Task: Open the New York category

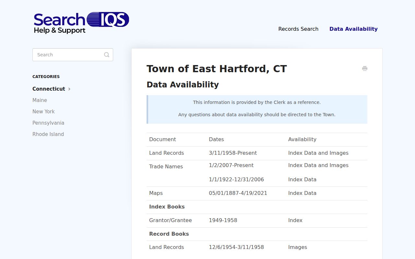Action: (43, 111)
